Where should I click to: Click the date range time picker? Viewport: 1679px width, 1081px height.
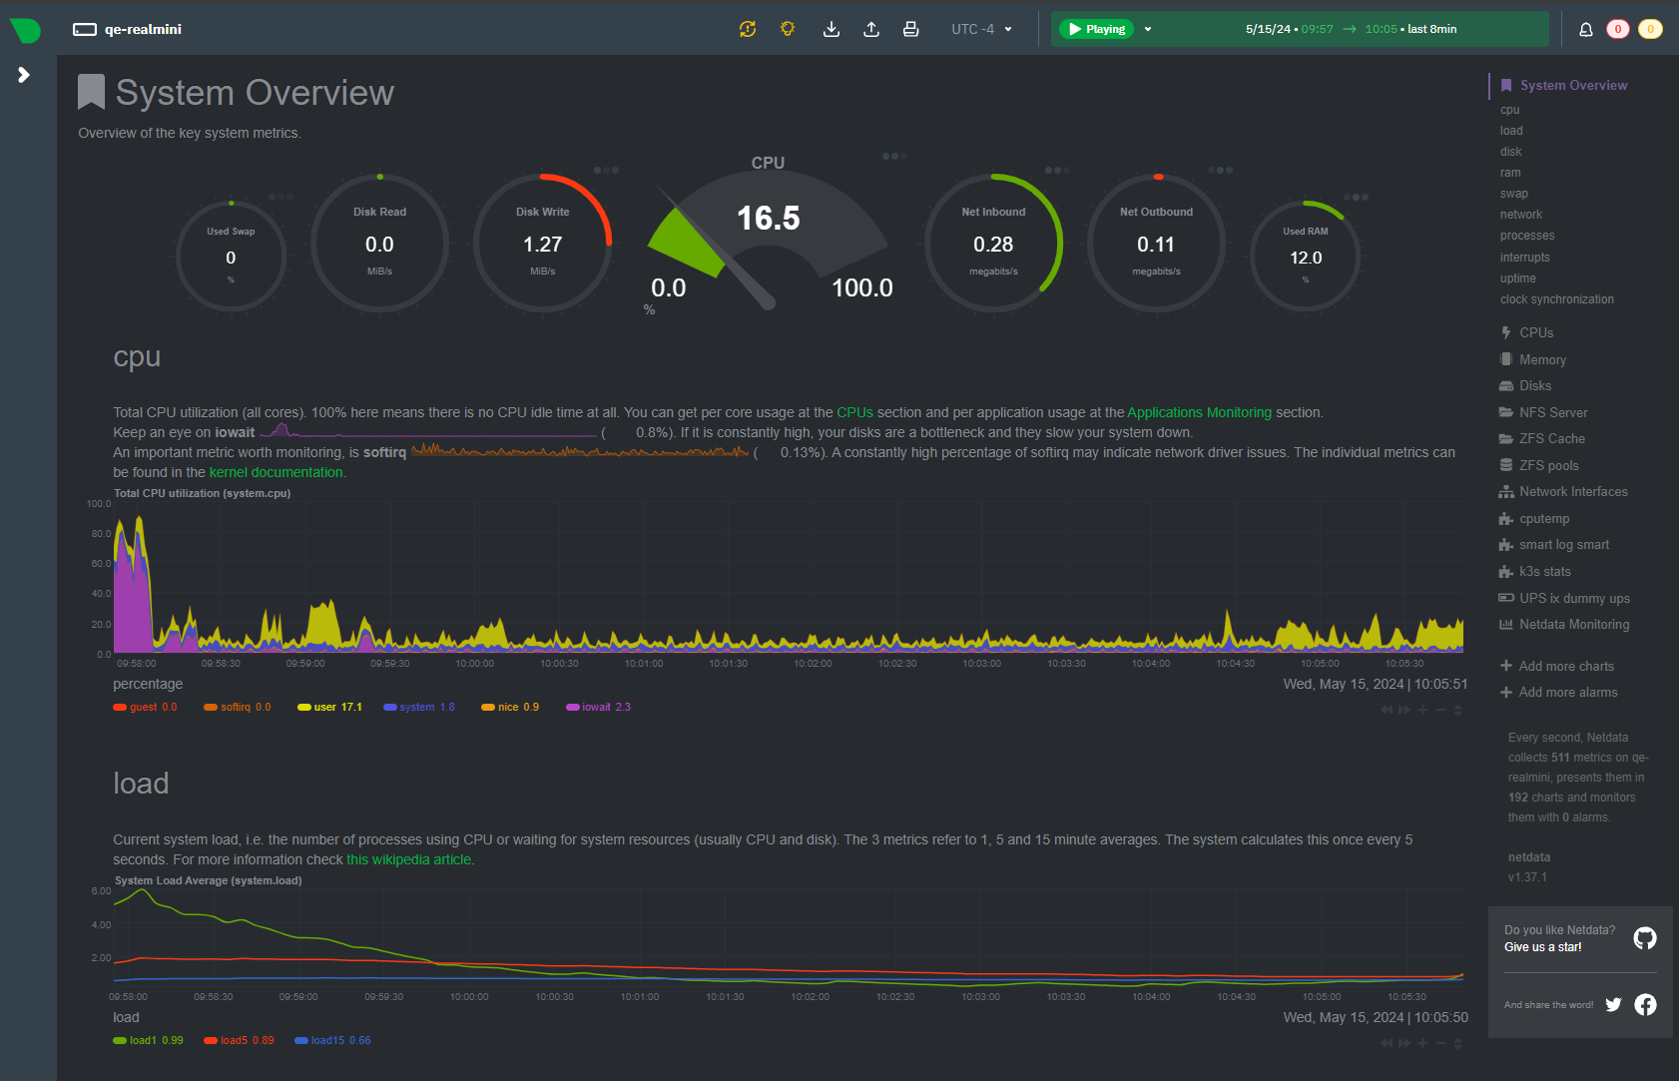coord(1350,29)
